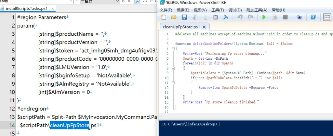The width and height of the screenshot is (333, 136).
Task: Save the script with the floppy disk icon
Action: [x=184, y=17]
